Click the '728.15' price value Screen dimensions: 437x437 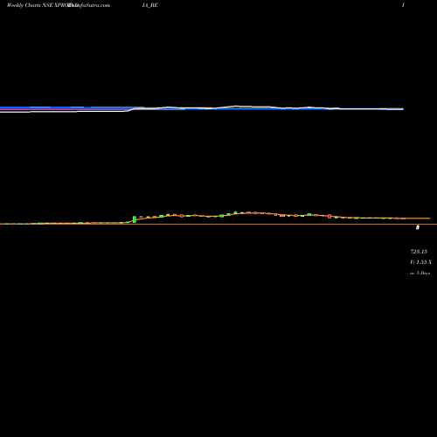point(419,252)
